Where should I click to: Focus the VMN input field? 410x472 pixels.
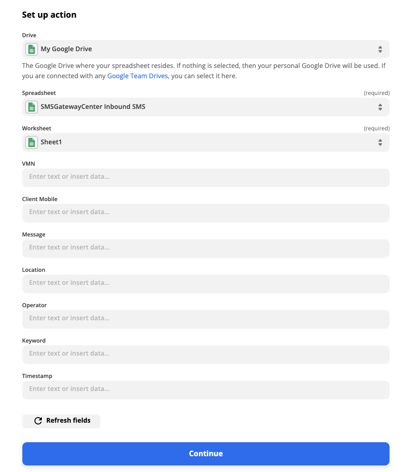coord(206,178)
